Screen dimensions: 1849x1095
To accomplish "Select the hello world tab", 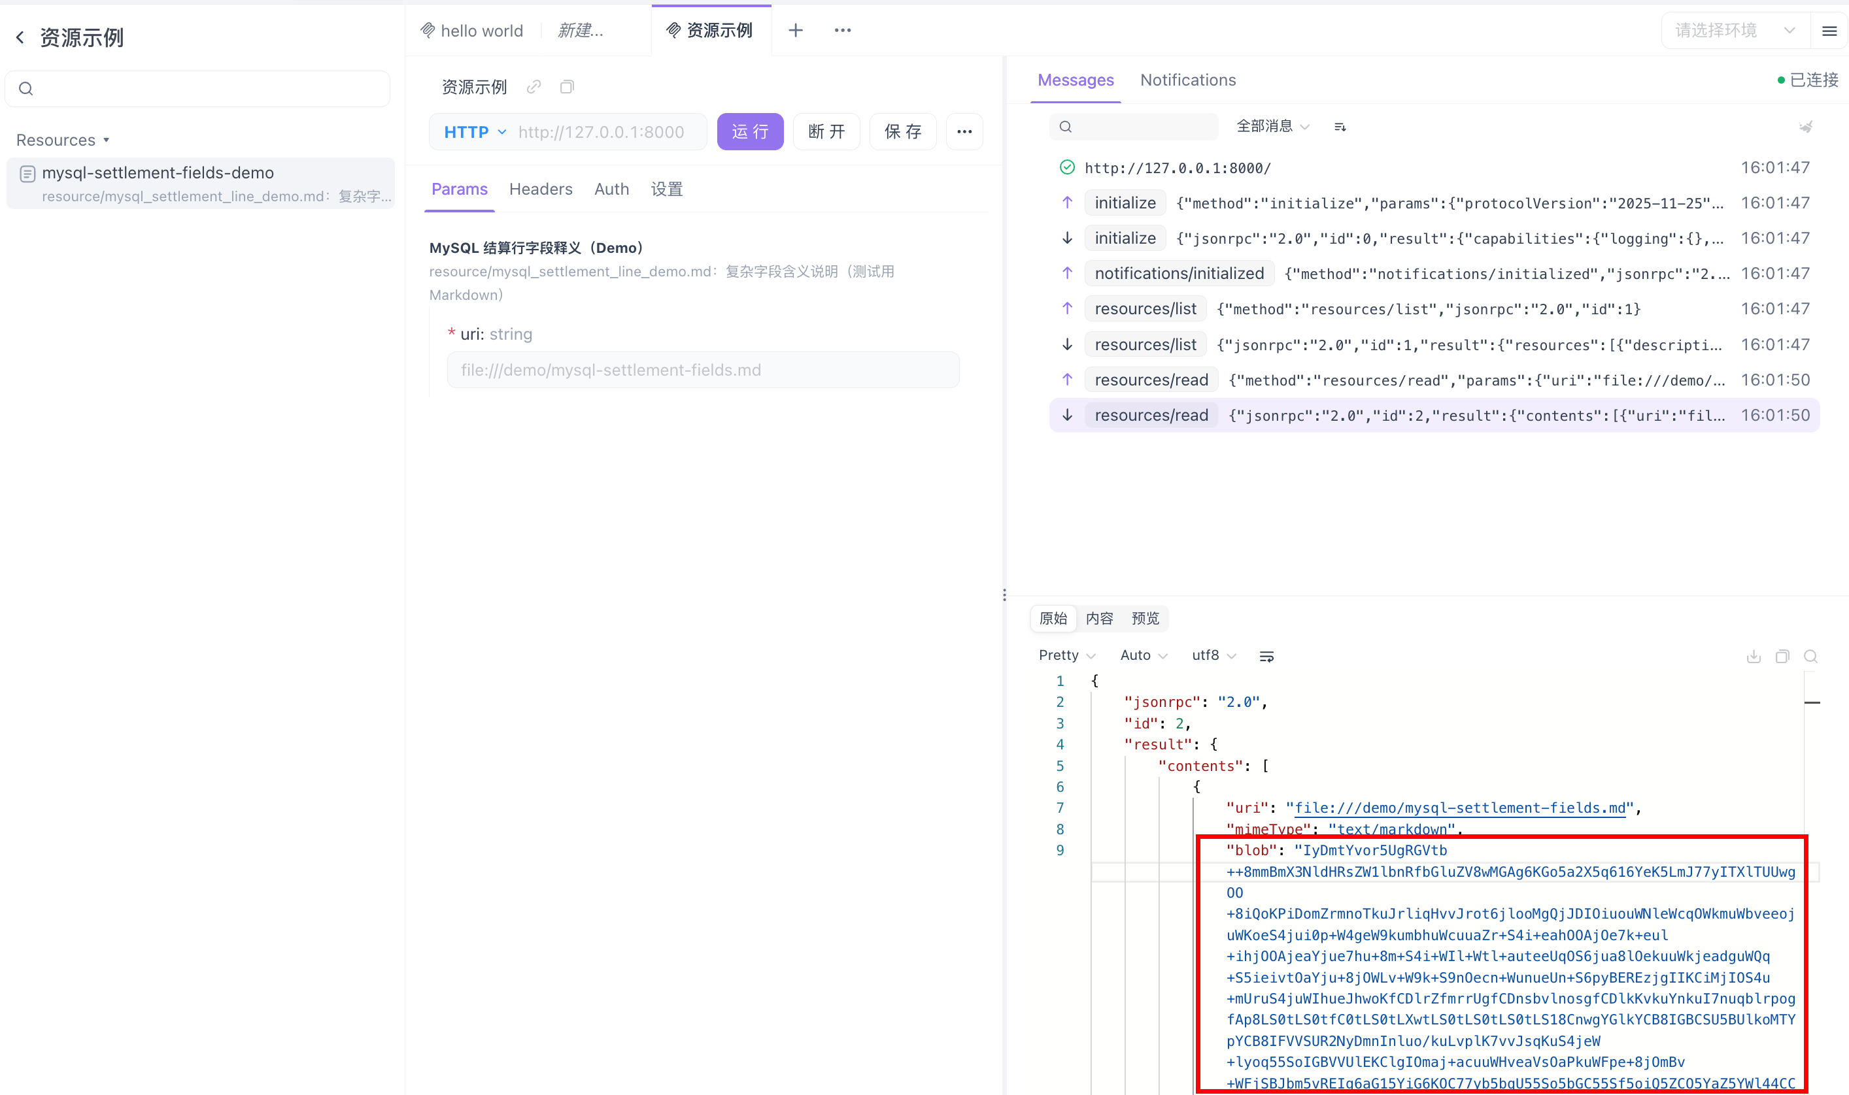I will [x=473, y=30].
